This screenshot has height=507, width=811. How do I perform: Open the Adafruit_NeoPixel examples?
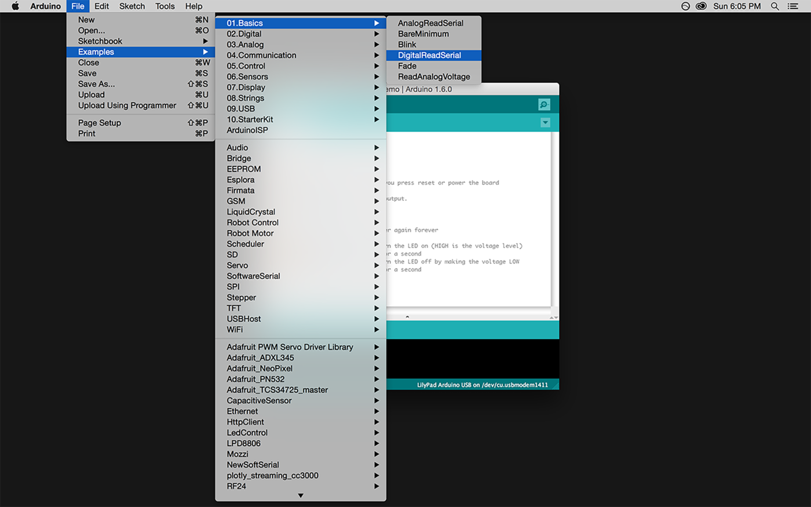tap(301, 369)
